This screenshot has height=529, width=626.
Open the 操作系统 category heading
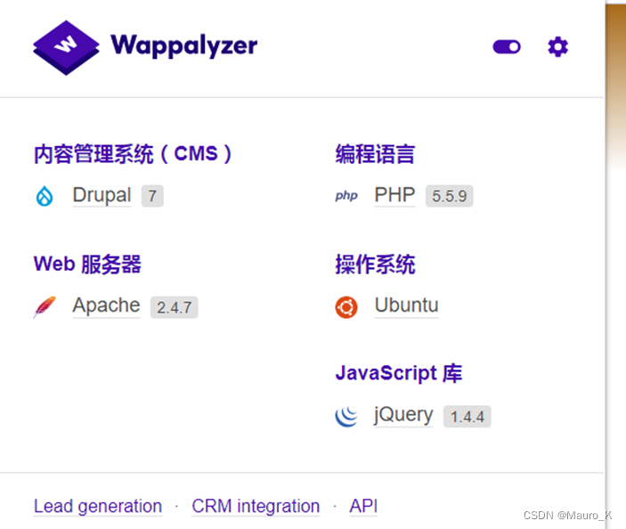(375, 264)
